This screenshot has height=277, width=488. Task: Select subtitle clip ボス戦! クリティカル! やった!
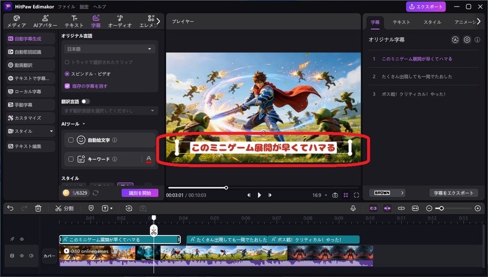(x=314, y=240)
